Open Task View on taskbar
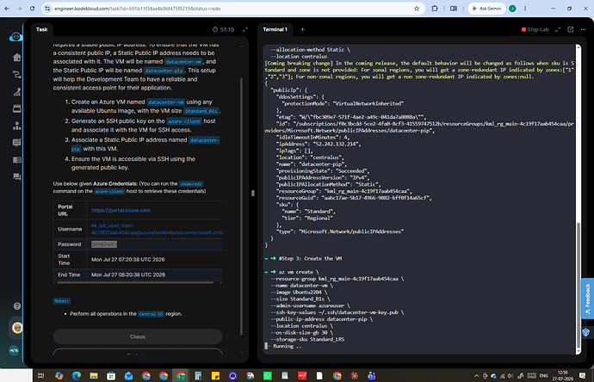This screenshot has width=594, height=382. [41, 376]
